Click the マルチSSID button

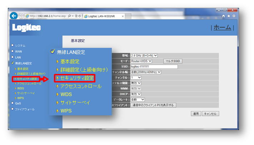coord(173,61)
